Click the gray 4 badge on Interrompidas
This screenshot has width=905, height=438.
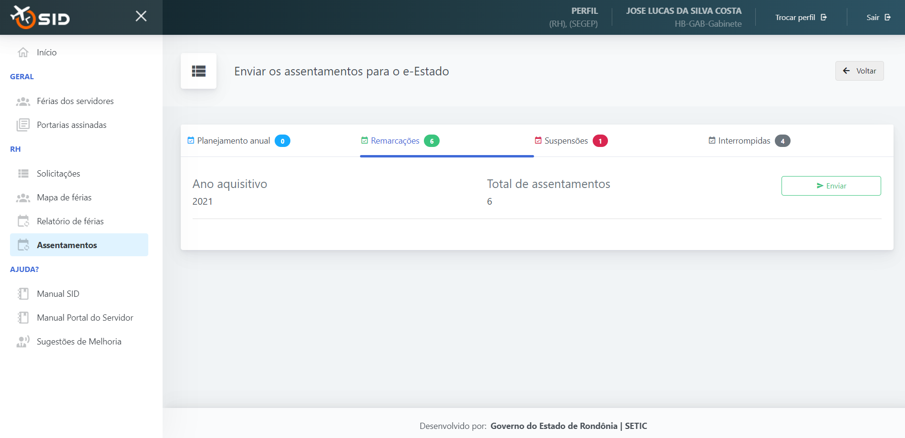click(782, 141)
